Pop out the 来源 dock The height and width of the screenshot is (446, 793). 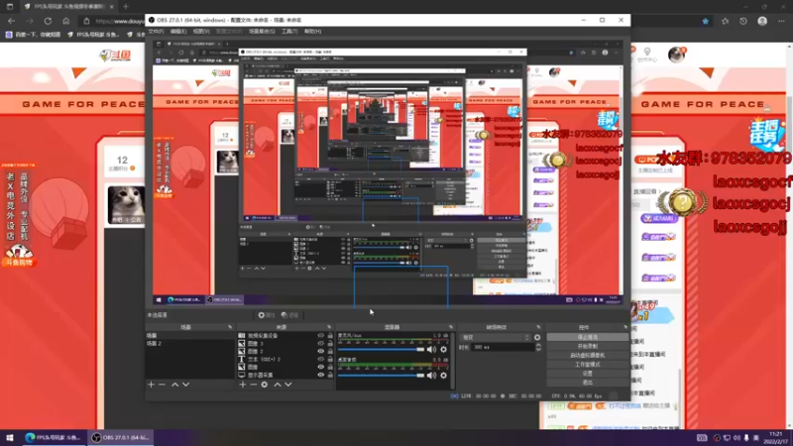click(x=329, y=327)
